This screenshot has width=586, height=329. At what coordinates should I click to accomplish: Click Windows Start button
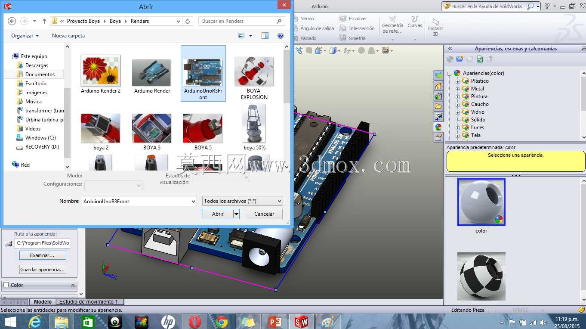10,322
